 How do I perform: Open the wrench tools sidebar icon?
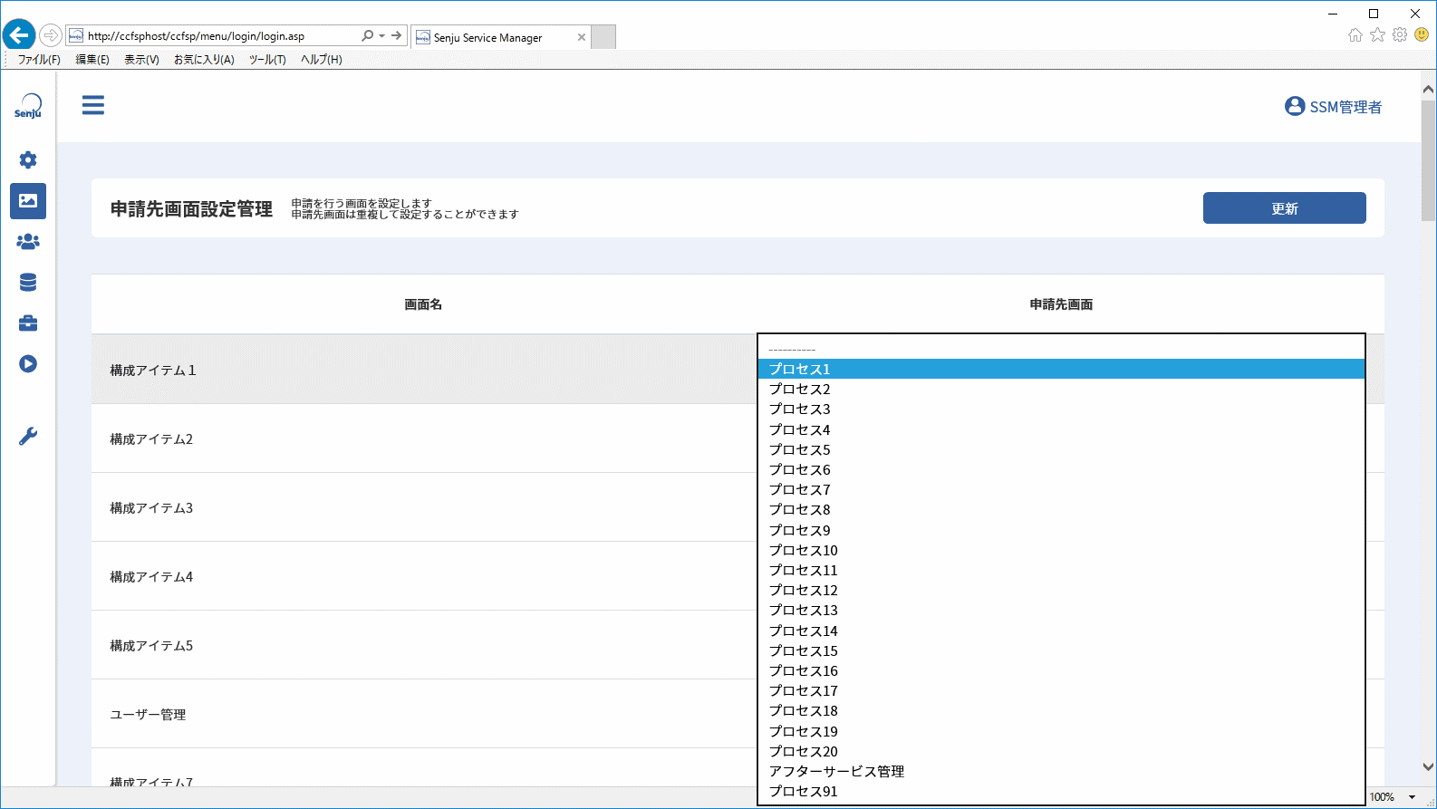pyautogui.click(x=28, y=437)
